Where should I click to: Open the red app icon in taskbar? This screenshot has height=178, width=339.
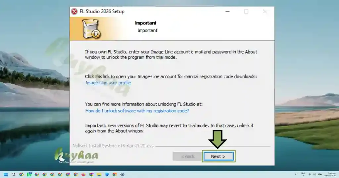83,175
